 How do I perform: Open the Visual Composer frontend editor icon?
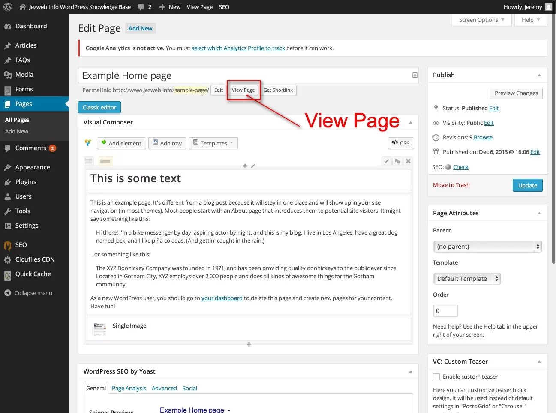(87, 143)
